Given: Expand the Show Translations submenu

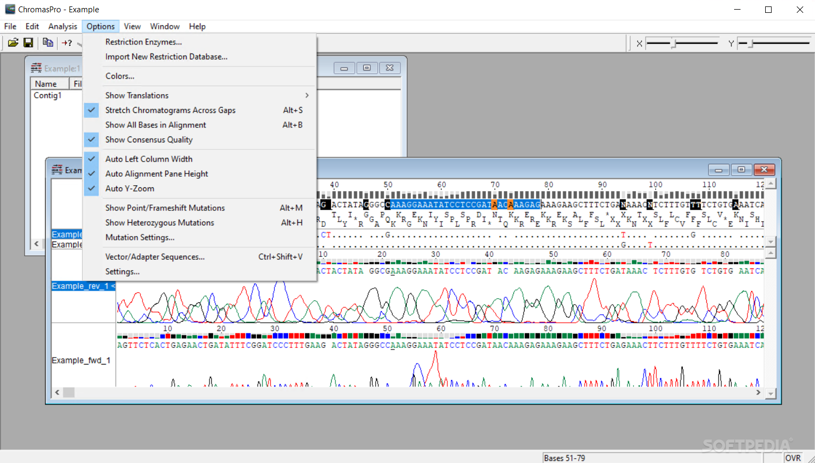Looking at the screenshot, I should pyautogui.click(x=199, y=95).
